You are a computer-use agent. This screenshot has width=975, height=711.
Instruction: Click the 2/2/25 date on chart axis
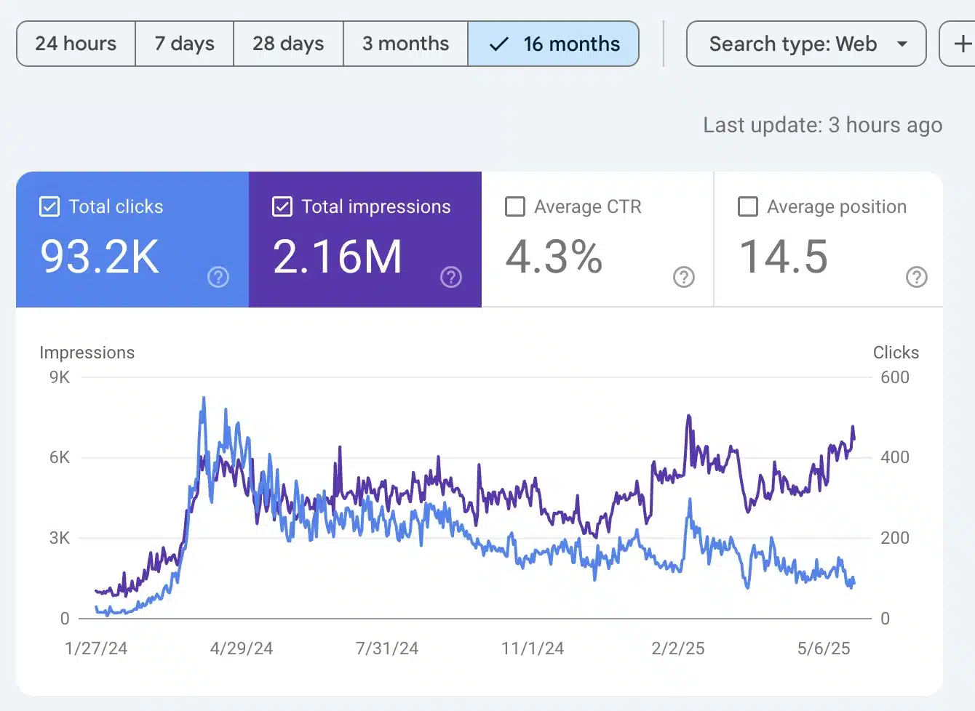pos(678,648)
